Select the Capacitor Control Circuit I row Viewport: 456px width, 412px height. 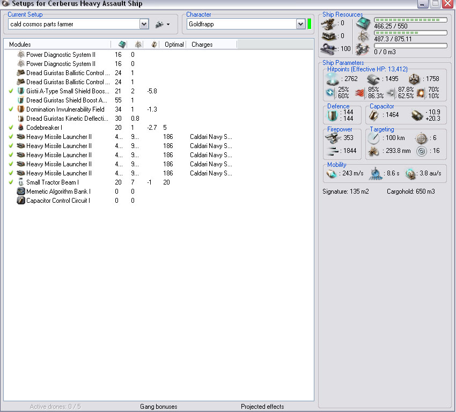[158, 201]
